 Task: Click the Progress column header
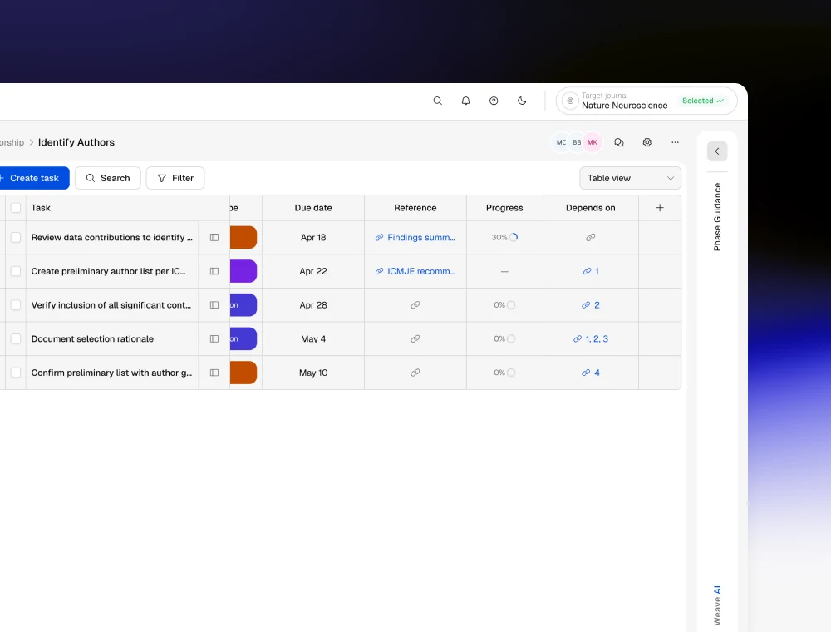point(504,208)
